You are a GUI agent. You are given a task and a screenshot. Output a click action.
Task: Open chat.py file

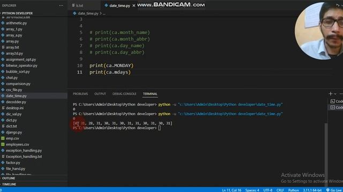(x=12, y=78)
